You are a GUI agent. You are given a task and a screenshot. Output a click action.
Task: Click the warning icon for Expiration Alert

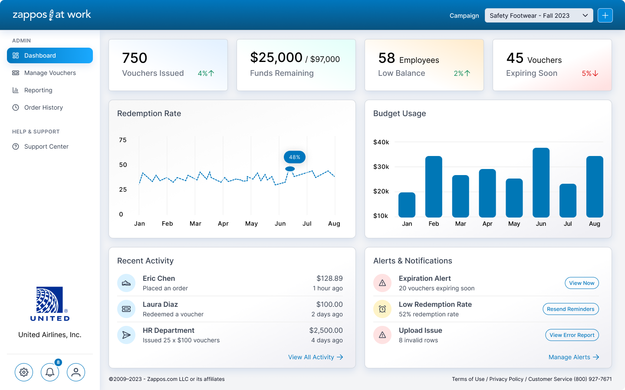382,283
